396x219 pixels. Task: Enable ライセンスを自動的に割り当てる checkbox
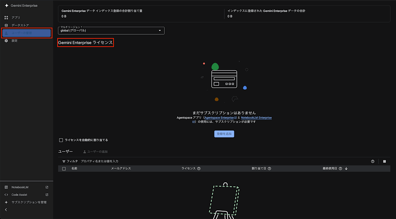click(x=61, y=140)
